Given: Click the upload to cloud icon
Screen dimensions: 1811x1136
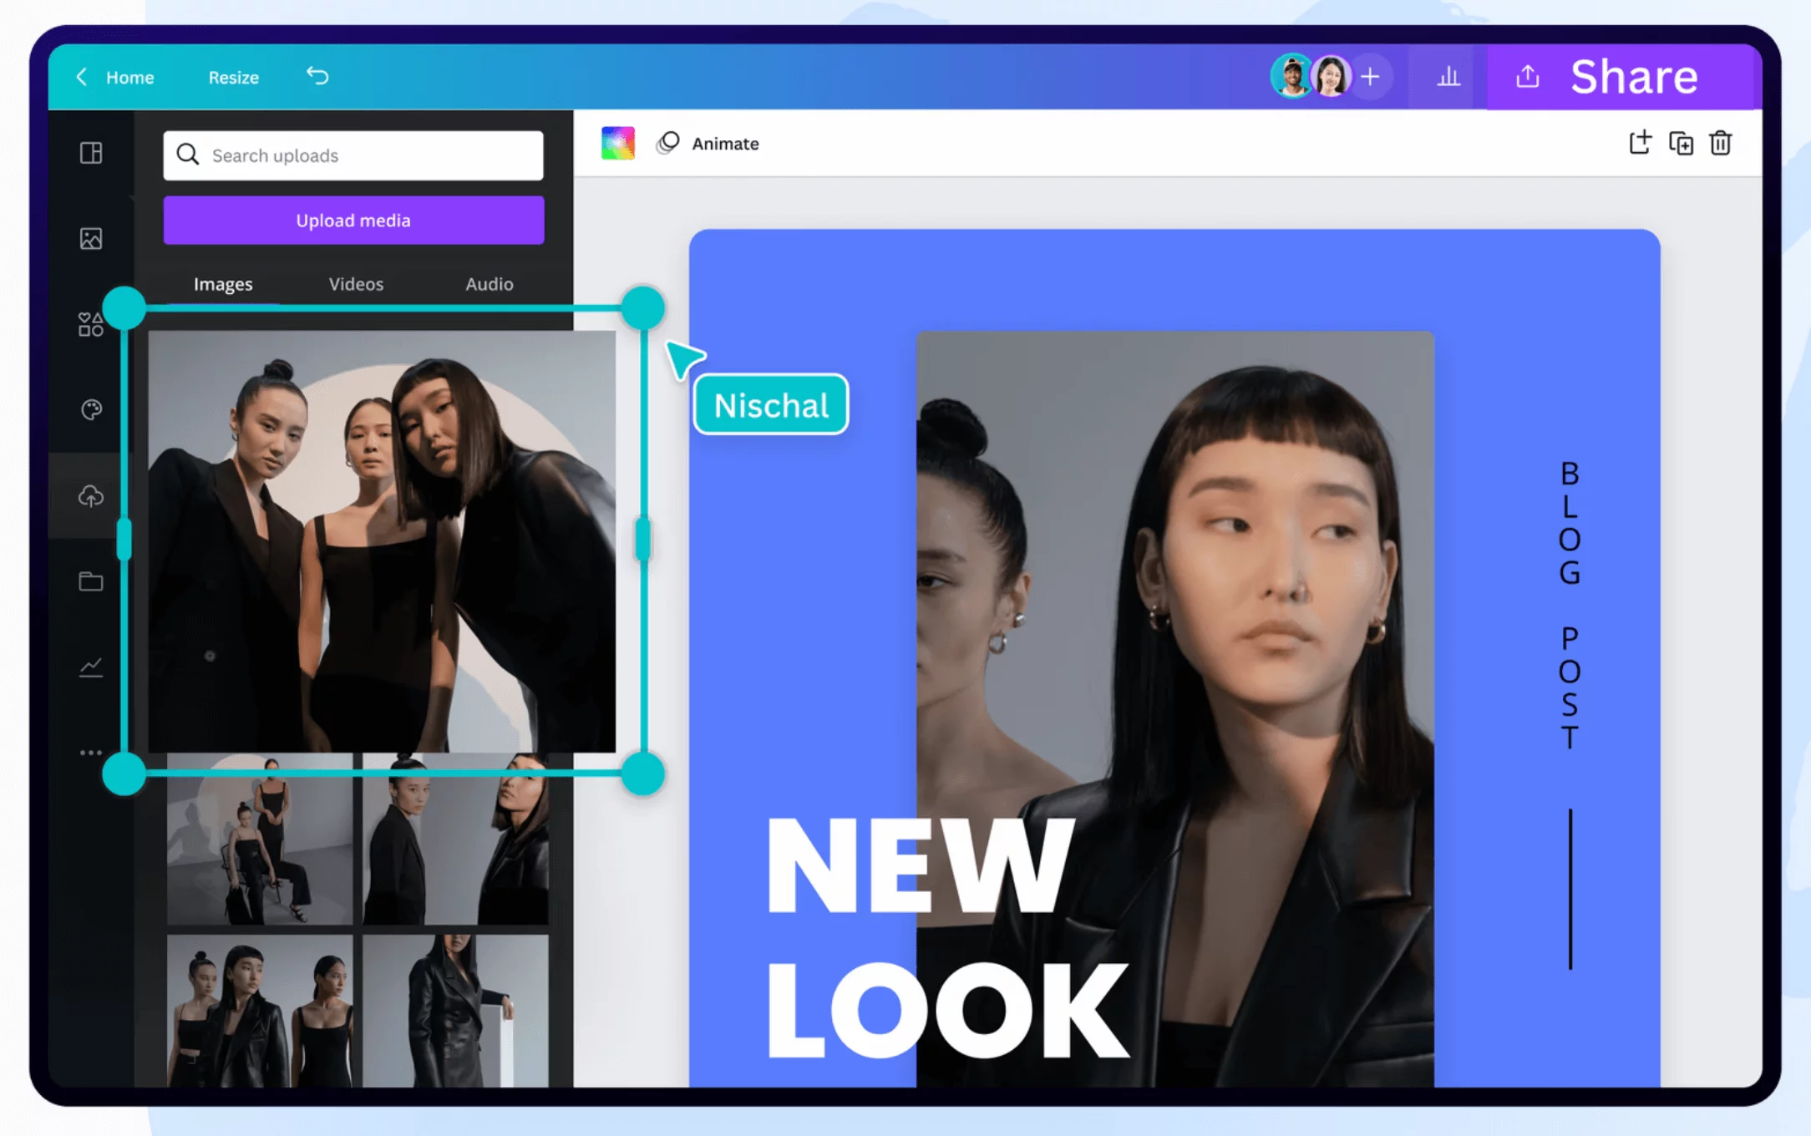Looking at the screenshot, I should click(x=89, y=496).
